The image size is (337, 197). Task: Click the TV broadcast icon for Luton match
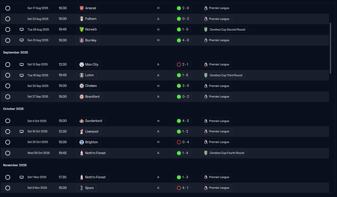(x=22, y=75)
